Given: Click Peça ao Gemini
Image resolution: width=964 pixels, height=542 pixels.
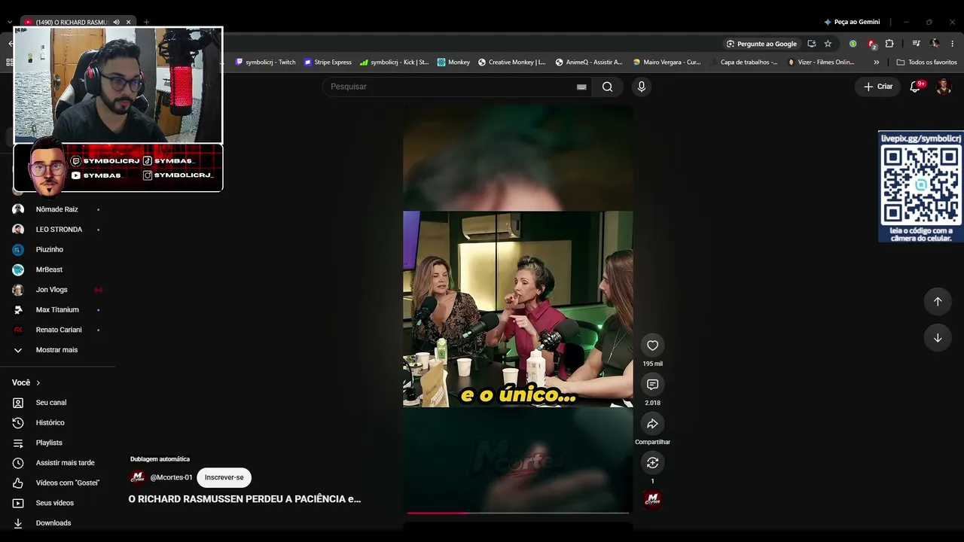Looking at the screenshot, I should click(x=851, y=22).
